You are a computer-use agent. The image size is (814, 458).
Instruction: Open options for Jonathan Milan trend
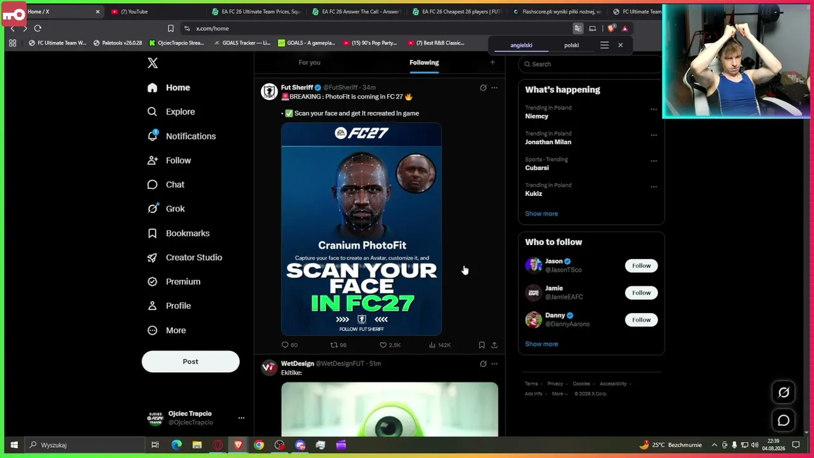654,135
